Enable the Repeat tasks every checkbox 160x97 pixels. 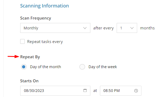pyautogui.click(x=22, y=41)
